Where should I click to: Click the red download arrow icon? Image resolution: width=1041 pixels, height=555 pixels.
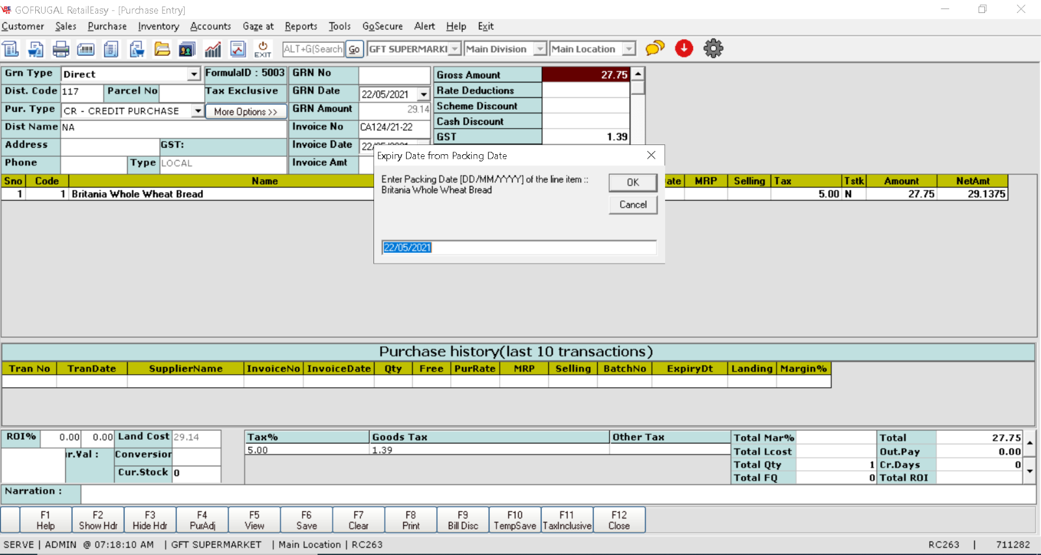point(684,48)
